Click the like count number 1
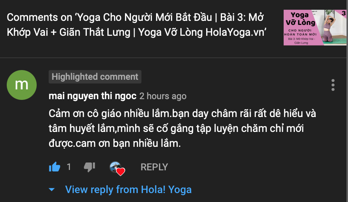The height and width of the screenshot is (202, 348). pos(69,167)
